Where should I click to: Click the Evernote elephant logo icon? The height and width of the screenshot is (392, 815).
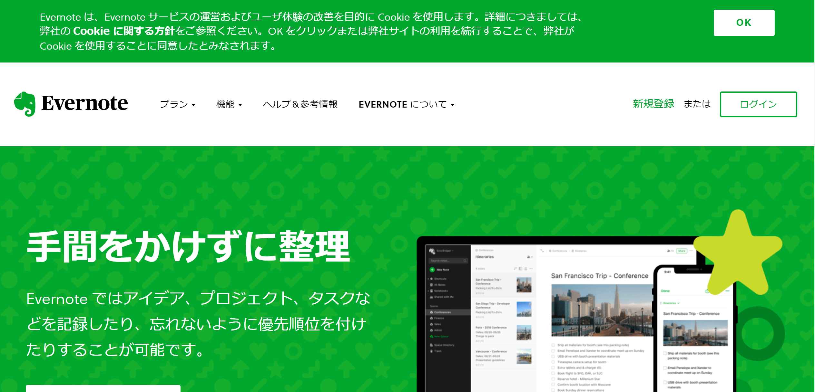tap(25, 104)
